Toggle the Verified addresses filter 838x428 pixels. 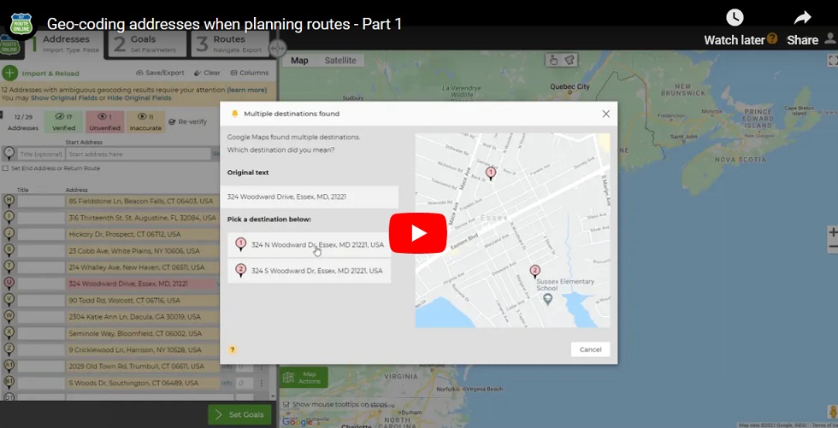(x=63, y=121)
